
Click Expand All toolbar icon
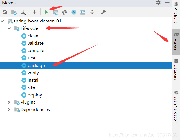pos(83,12)
